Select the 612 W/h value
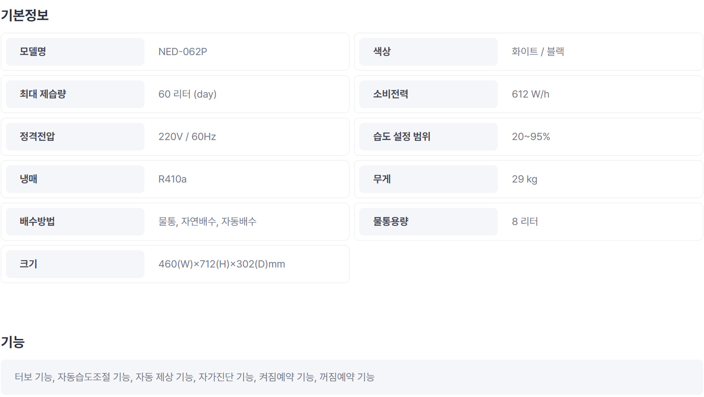Image resolution: width=704 pixels, height=397 pixels. coord(531,94)
